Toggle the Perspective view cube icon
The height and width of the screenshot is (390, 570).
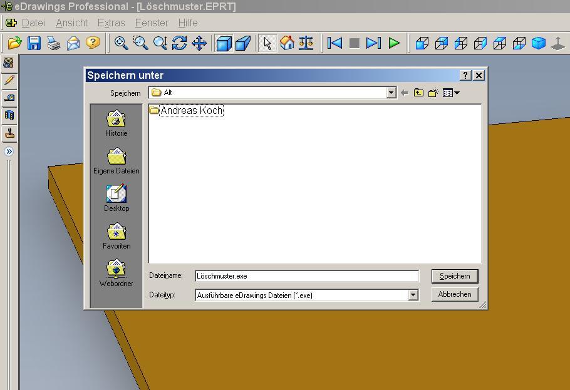[243, 43]
